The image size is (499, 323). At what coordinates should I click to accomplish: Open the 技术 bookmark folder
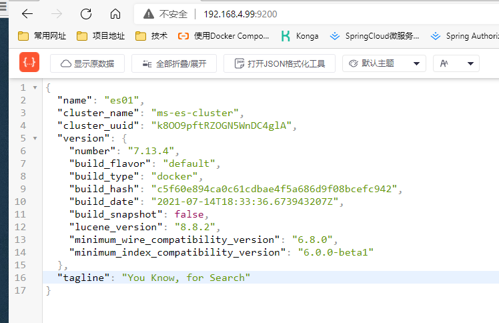[x=151, y=36]
